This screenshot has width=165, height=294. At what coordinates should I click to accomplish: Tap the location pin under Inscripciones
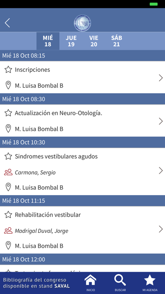pos(8,85)
